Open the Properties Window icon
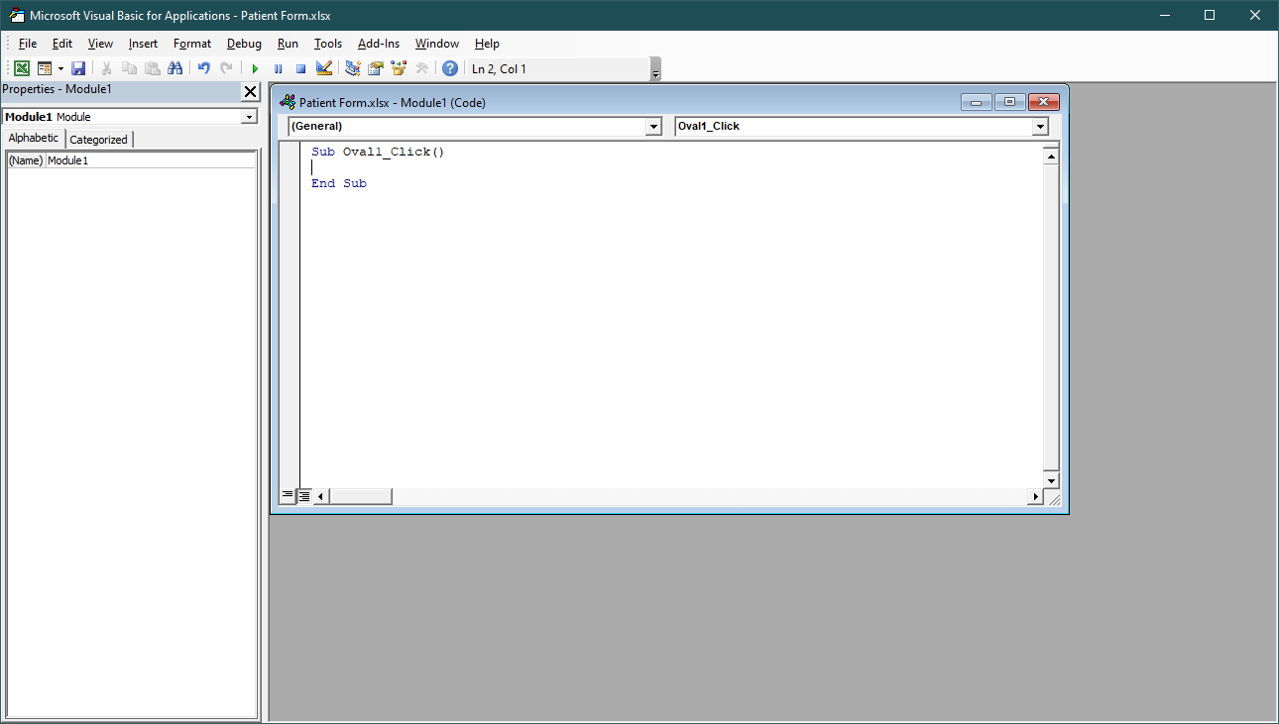1279x724 pixels. pos(376,68)
